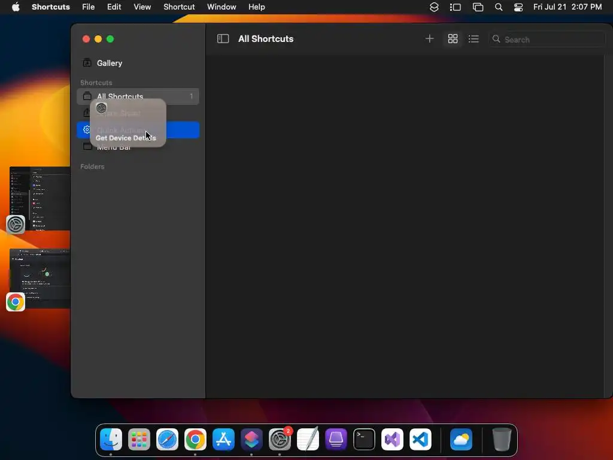The width and height of the screenshot is (613, 460).
Task: Open the File menu
Action: pos(89,7)
